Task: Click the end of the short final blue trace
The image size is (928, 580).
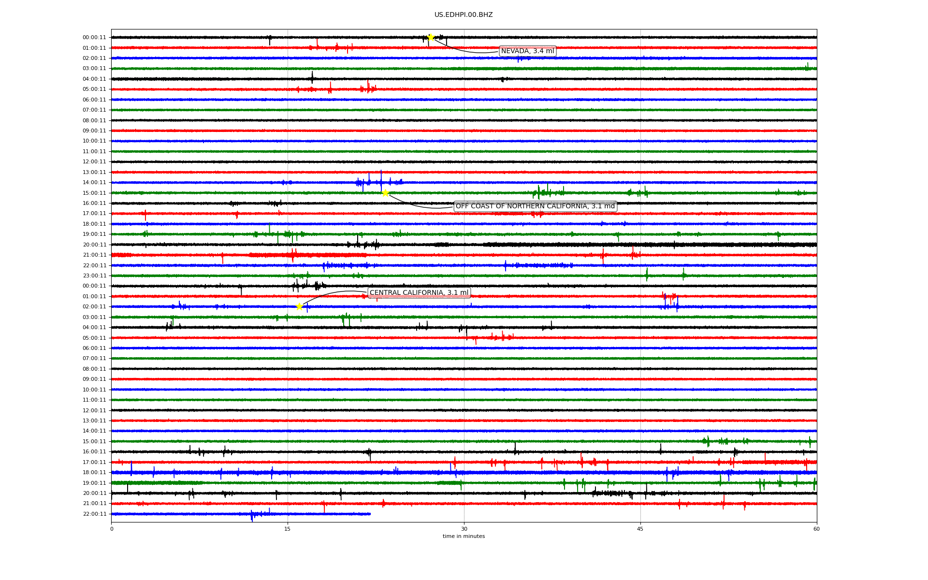Action: 370,514
